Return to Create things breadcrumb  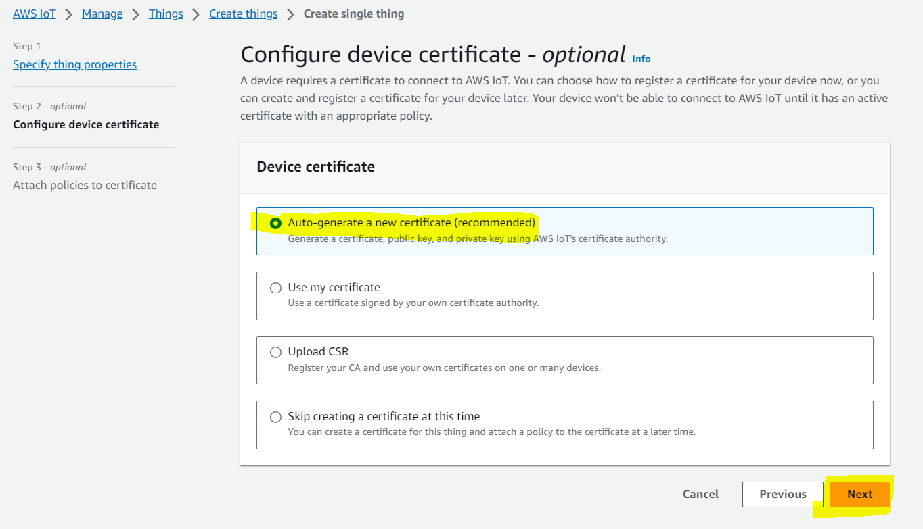click(x=243, y=14)
